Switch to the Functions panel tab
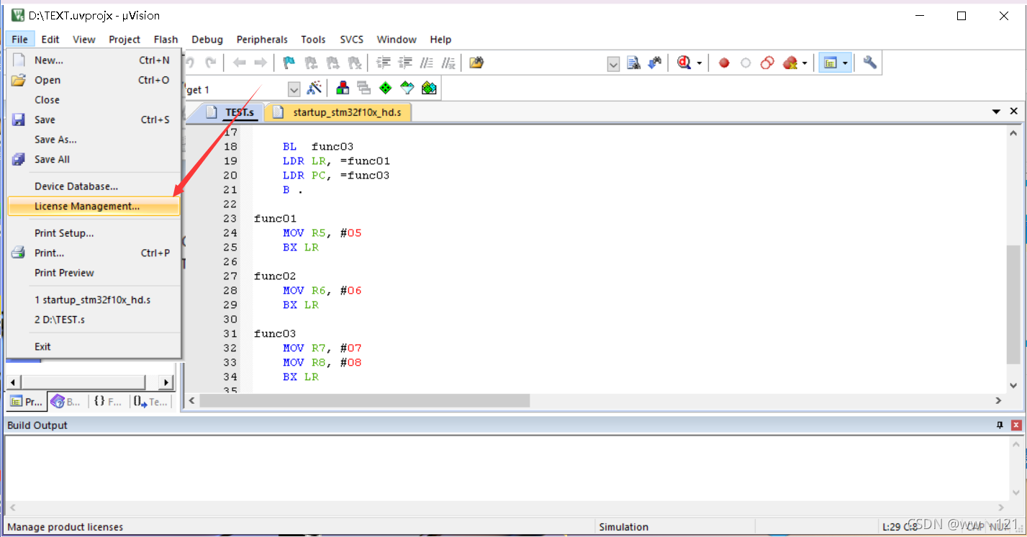This screenshot has height=537, width=1027. [x=108, y=402]
